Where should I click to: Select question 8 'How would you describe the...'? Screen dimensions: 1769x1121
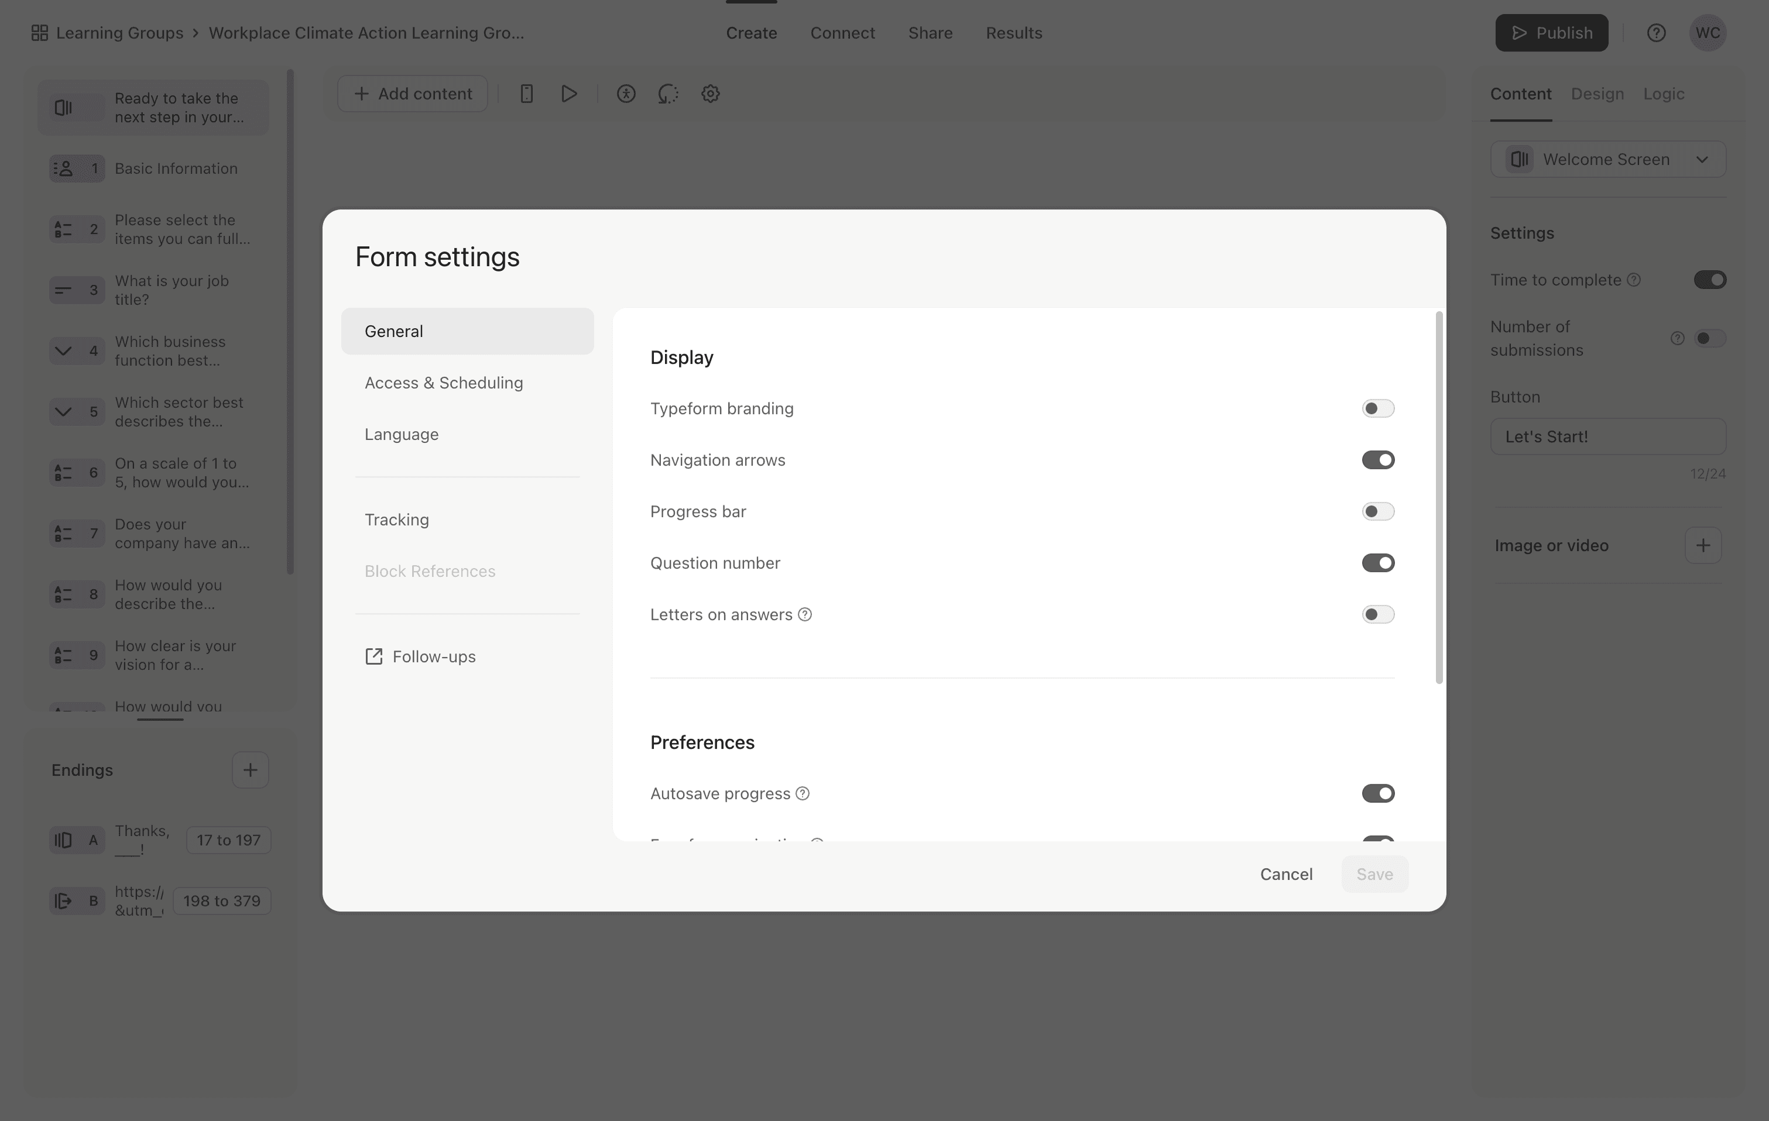[x=153, y=594]
